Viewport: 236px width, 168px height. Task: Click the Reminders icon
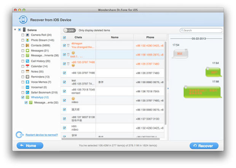pos(27,77)
